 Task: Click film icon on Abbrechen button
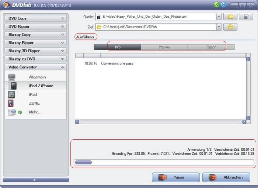[213, 177]
